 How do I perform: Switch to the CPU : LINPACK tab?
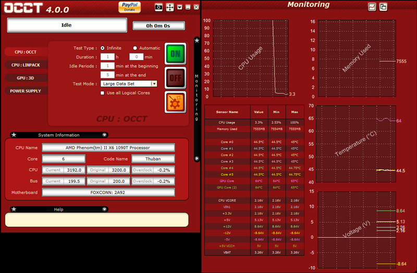pyautogui.click(x=26, y=65)
